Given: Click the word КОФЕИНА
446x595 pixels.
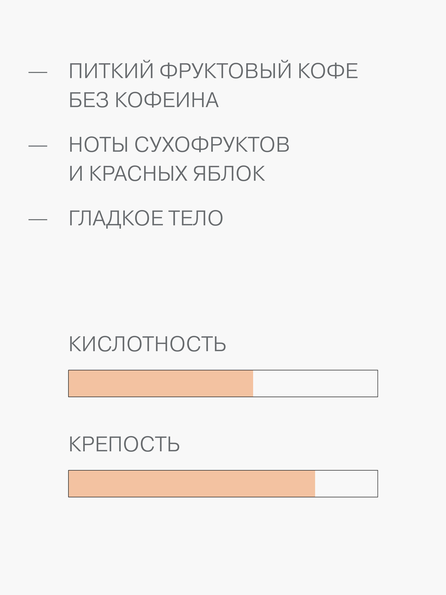Looking at the screenshot, I should (167, 100).
